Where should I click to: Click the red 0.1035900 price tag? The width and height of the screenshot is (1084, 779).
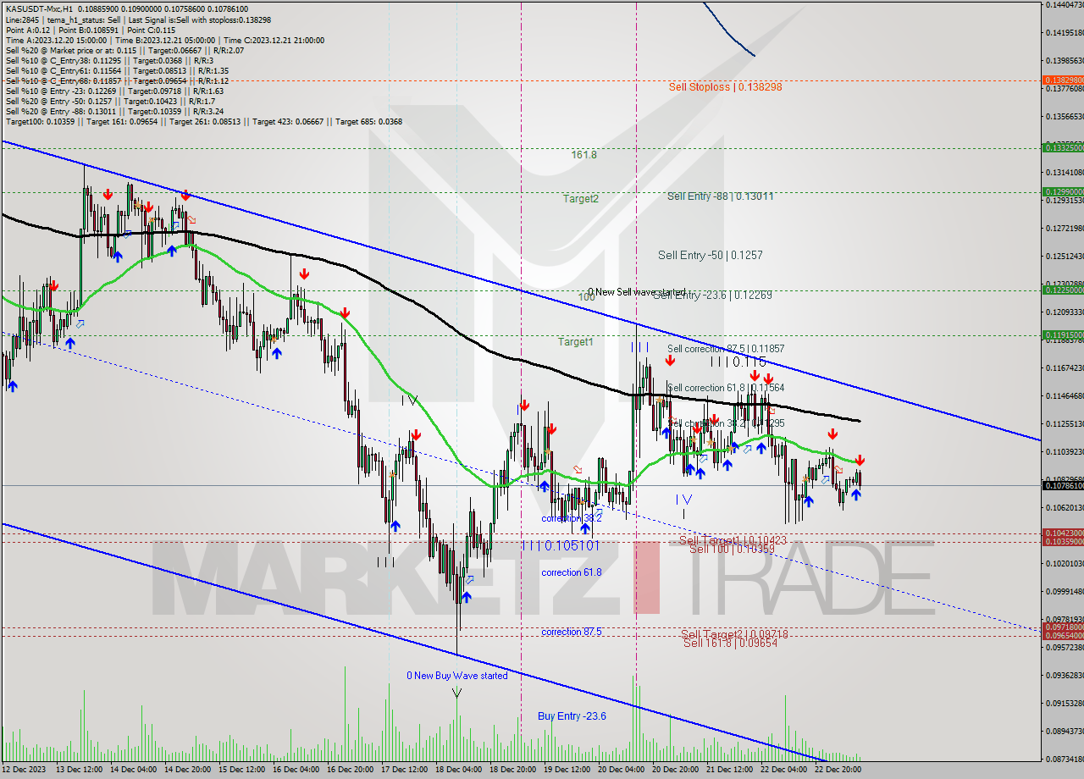[x=1063, y=541]
